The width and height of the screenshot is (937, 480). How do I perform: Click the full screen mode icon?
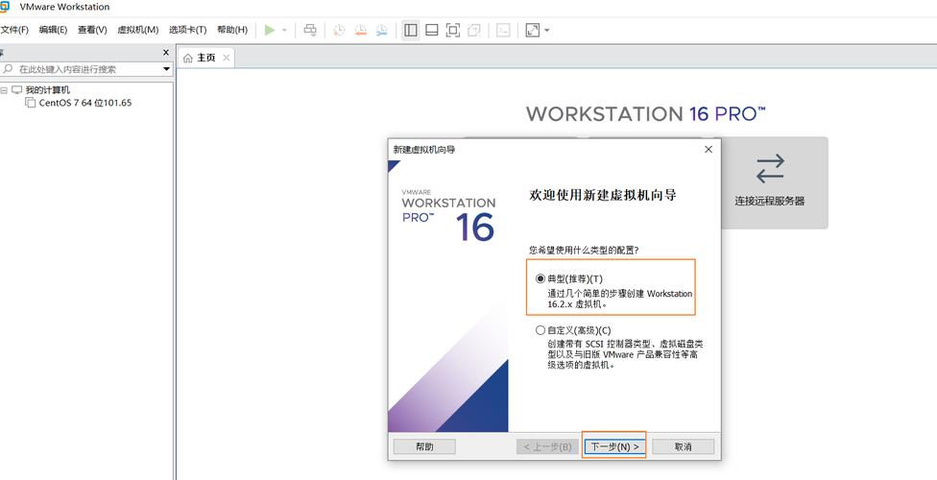point(453,30)
